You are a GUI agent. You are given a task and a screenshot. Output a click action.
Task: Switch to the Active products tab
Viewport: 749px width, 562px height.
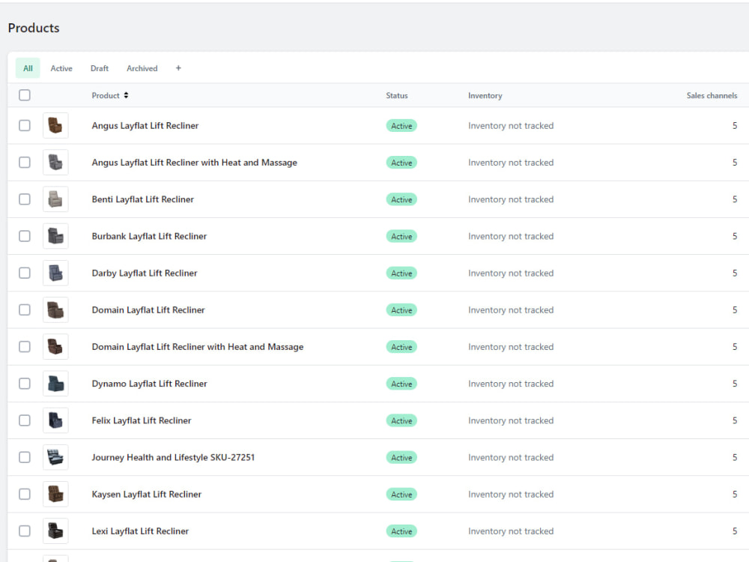point(61,68)
